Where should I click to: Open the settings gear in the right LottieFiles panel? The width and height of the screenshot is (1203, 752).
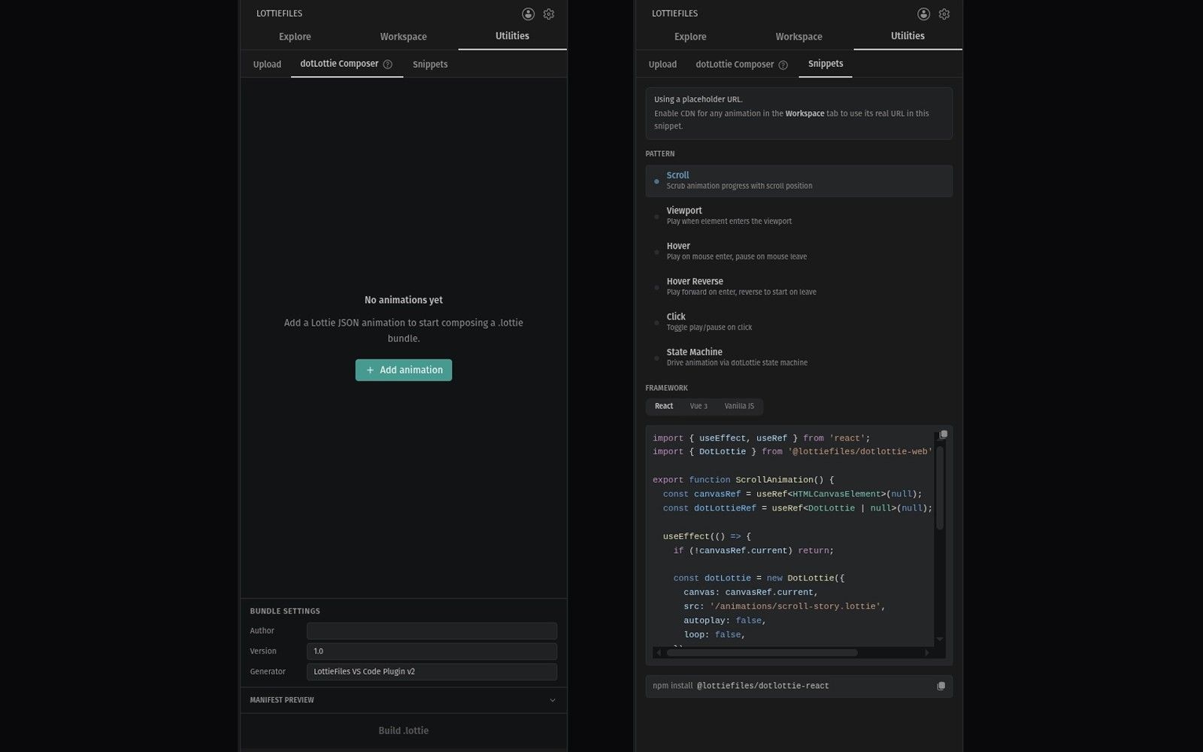tap(944, 14)
